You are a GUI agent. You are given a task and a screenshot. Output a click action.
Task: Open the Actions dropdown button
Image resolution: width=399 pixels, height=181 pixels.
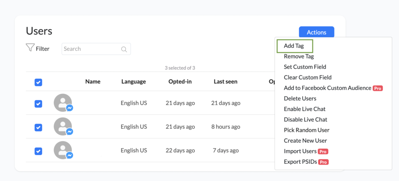click(316, 32)
